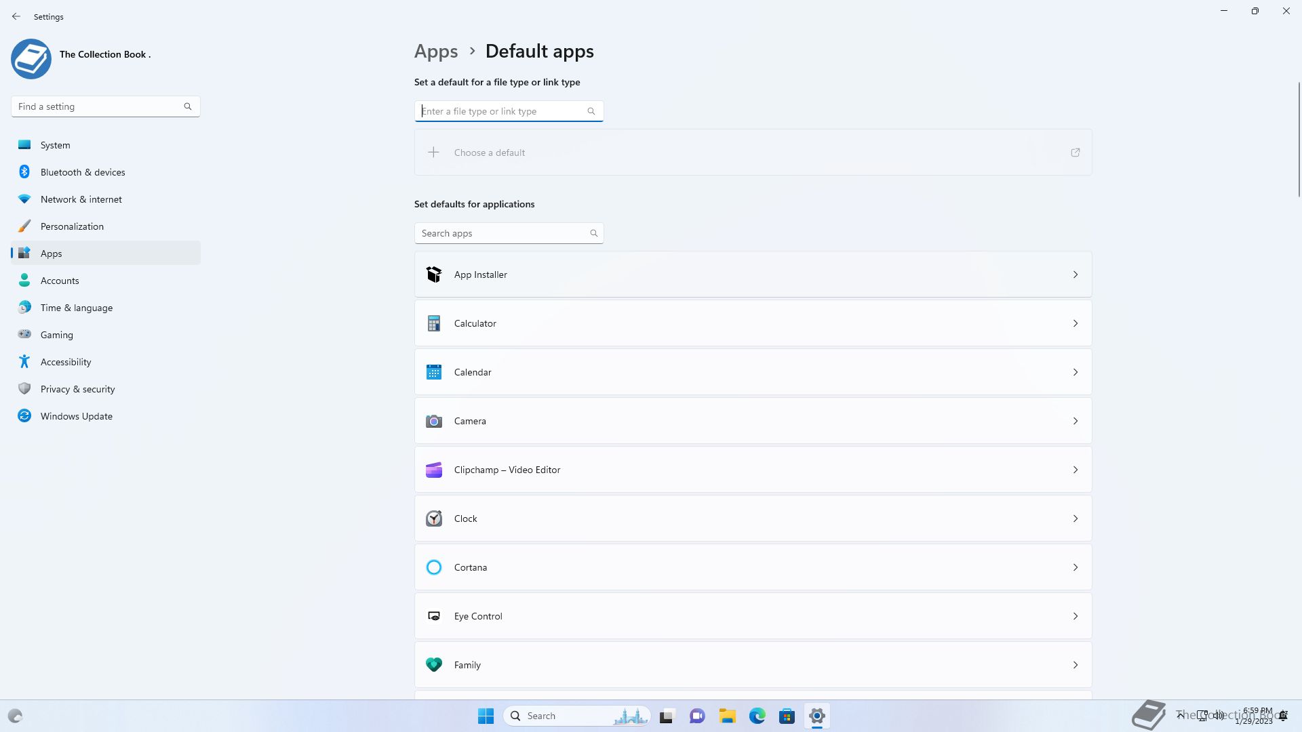Expand the Calculator row chevron
The width and height of the screenshot is (1302, 732).
point(1076,323)
